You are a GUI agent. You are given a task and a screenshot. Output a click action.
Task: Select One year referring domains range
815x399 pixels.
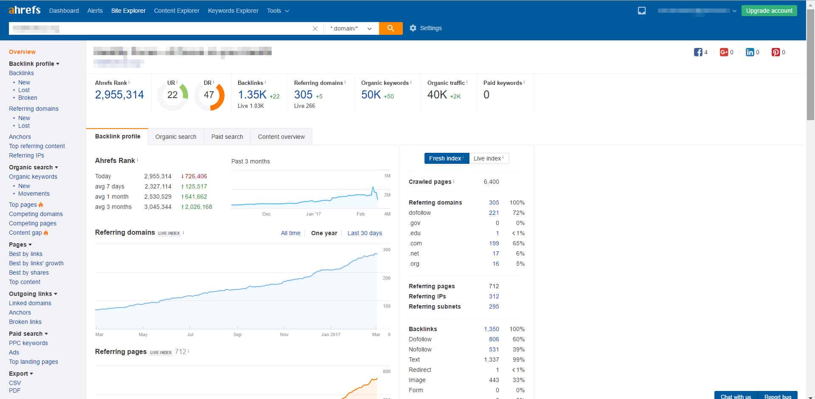(324, 233)
